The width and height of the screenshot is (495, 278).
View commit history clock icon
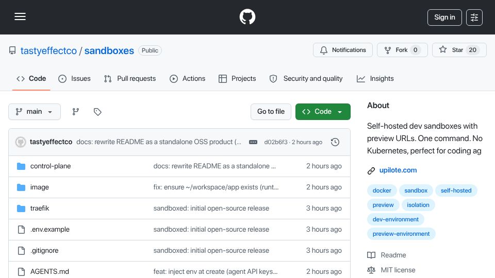coord(335,142)
